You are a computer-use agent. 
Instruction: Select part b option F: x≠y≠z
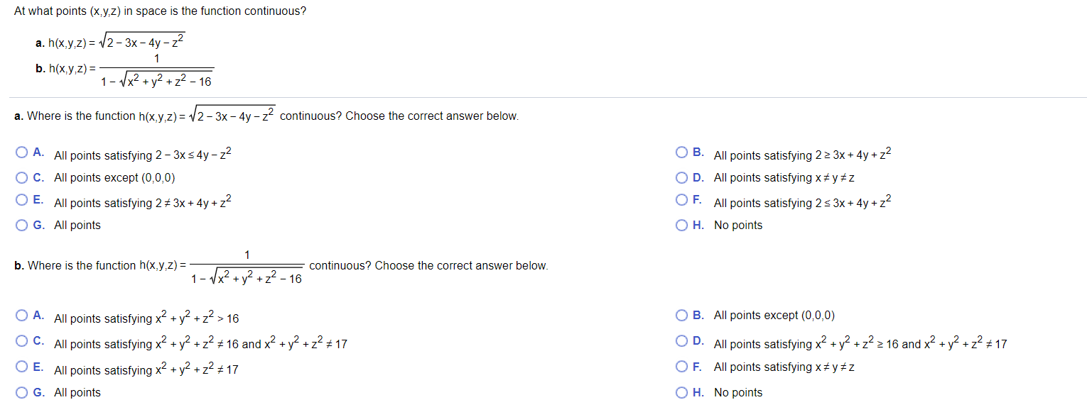coord(681,367)
